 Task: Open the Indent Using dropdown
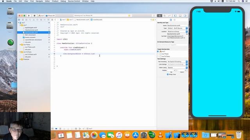coord(177,68)
